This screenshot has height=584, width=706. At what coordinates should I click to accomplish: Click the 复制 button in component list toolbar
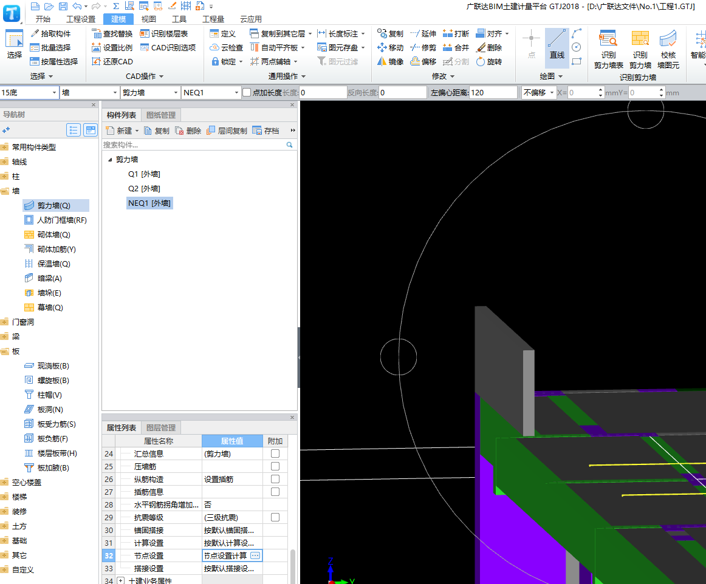tap(157, 131)
